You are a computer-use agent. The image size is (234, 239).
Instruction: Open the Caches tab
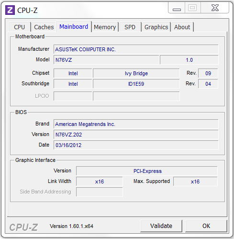(x=44, y=27)
